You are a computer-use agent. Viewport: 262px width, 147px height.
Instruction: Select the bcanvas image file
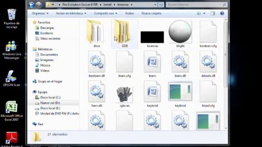152,39
